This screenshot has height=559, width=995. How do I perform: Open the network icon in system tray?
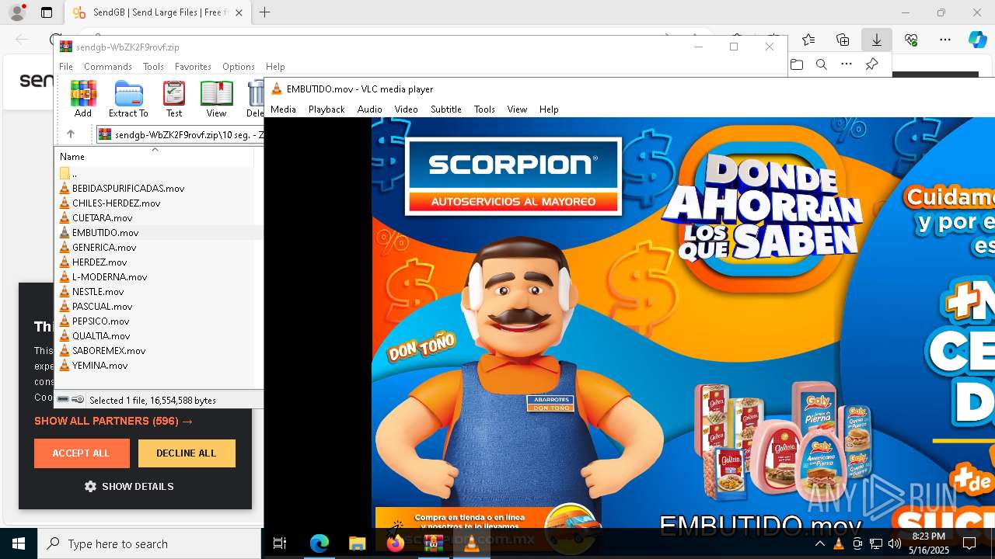click(x=876, y=543)
